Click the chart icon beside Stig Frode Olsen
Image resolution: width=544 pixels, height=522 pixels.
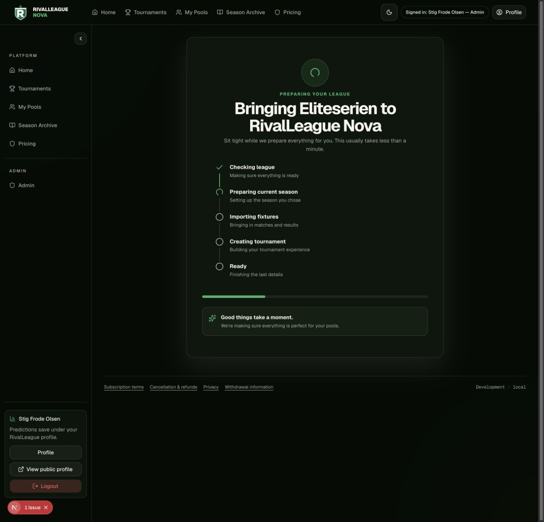[12, 419]
